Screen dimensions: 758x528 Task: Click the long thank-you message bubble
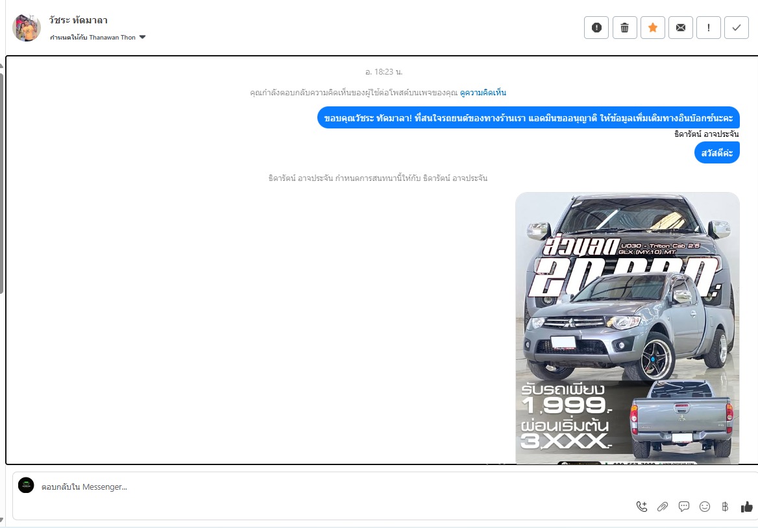click(x=528, y=118)
